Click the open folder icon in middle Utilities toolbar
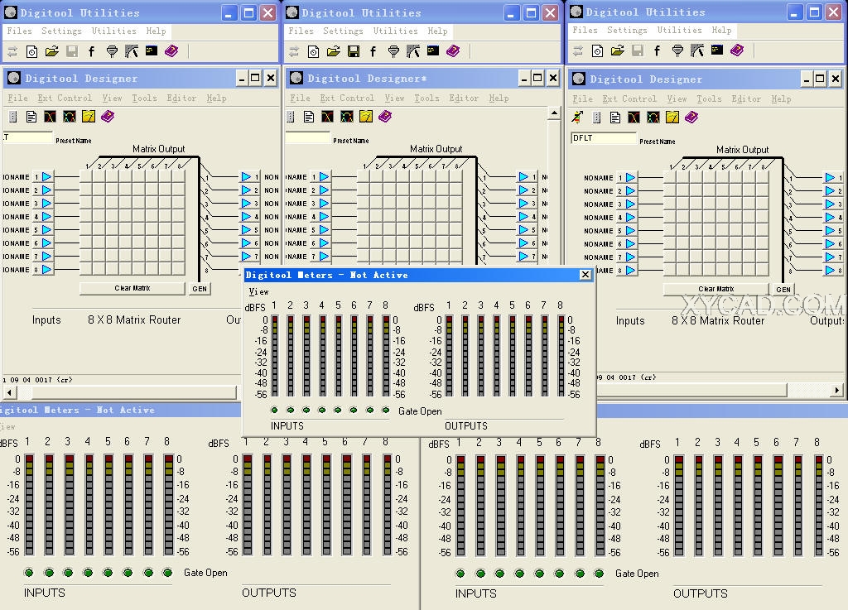This screenshot has height=610, width=848. (x=334, y=51)
